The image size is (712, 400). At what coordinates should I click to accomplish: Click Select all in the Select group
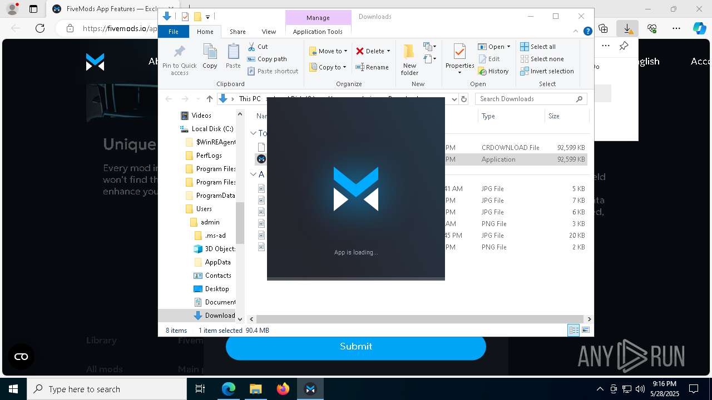[538, 47]
